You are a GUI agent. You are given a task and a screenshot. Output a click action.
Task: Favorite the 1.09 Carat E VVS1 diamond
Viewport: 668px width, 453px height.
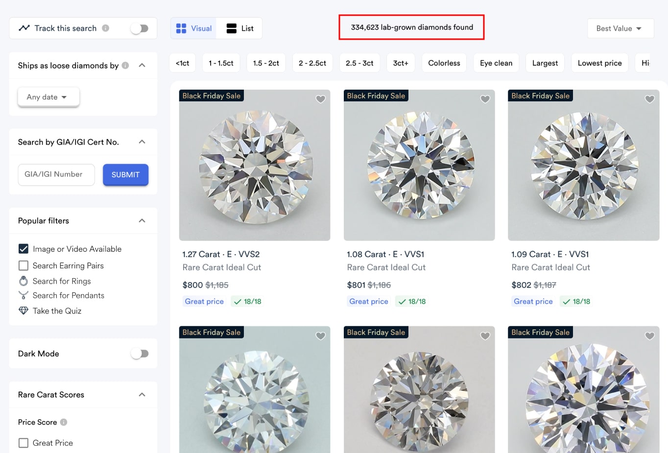pyautogui.click(x=649, y=99)
